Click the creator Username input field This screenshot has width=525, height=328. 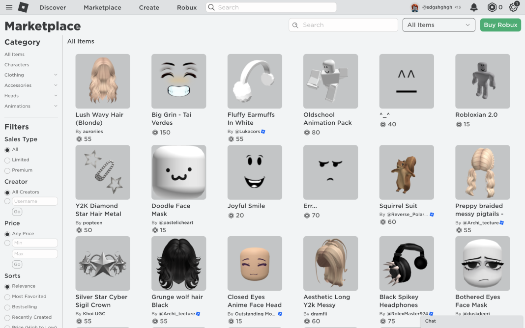35,201
